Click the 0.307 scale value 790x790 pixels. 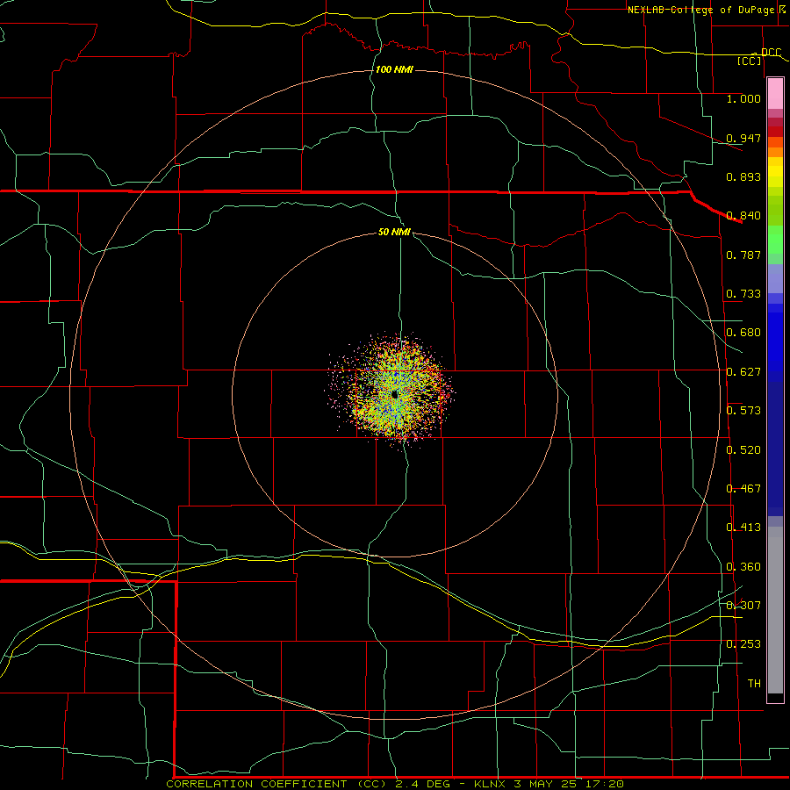(743, 606)
